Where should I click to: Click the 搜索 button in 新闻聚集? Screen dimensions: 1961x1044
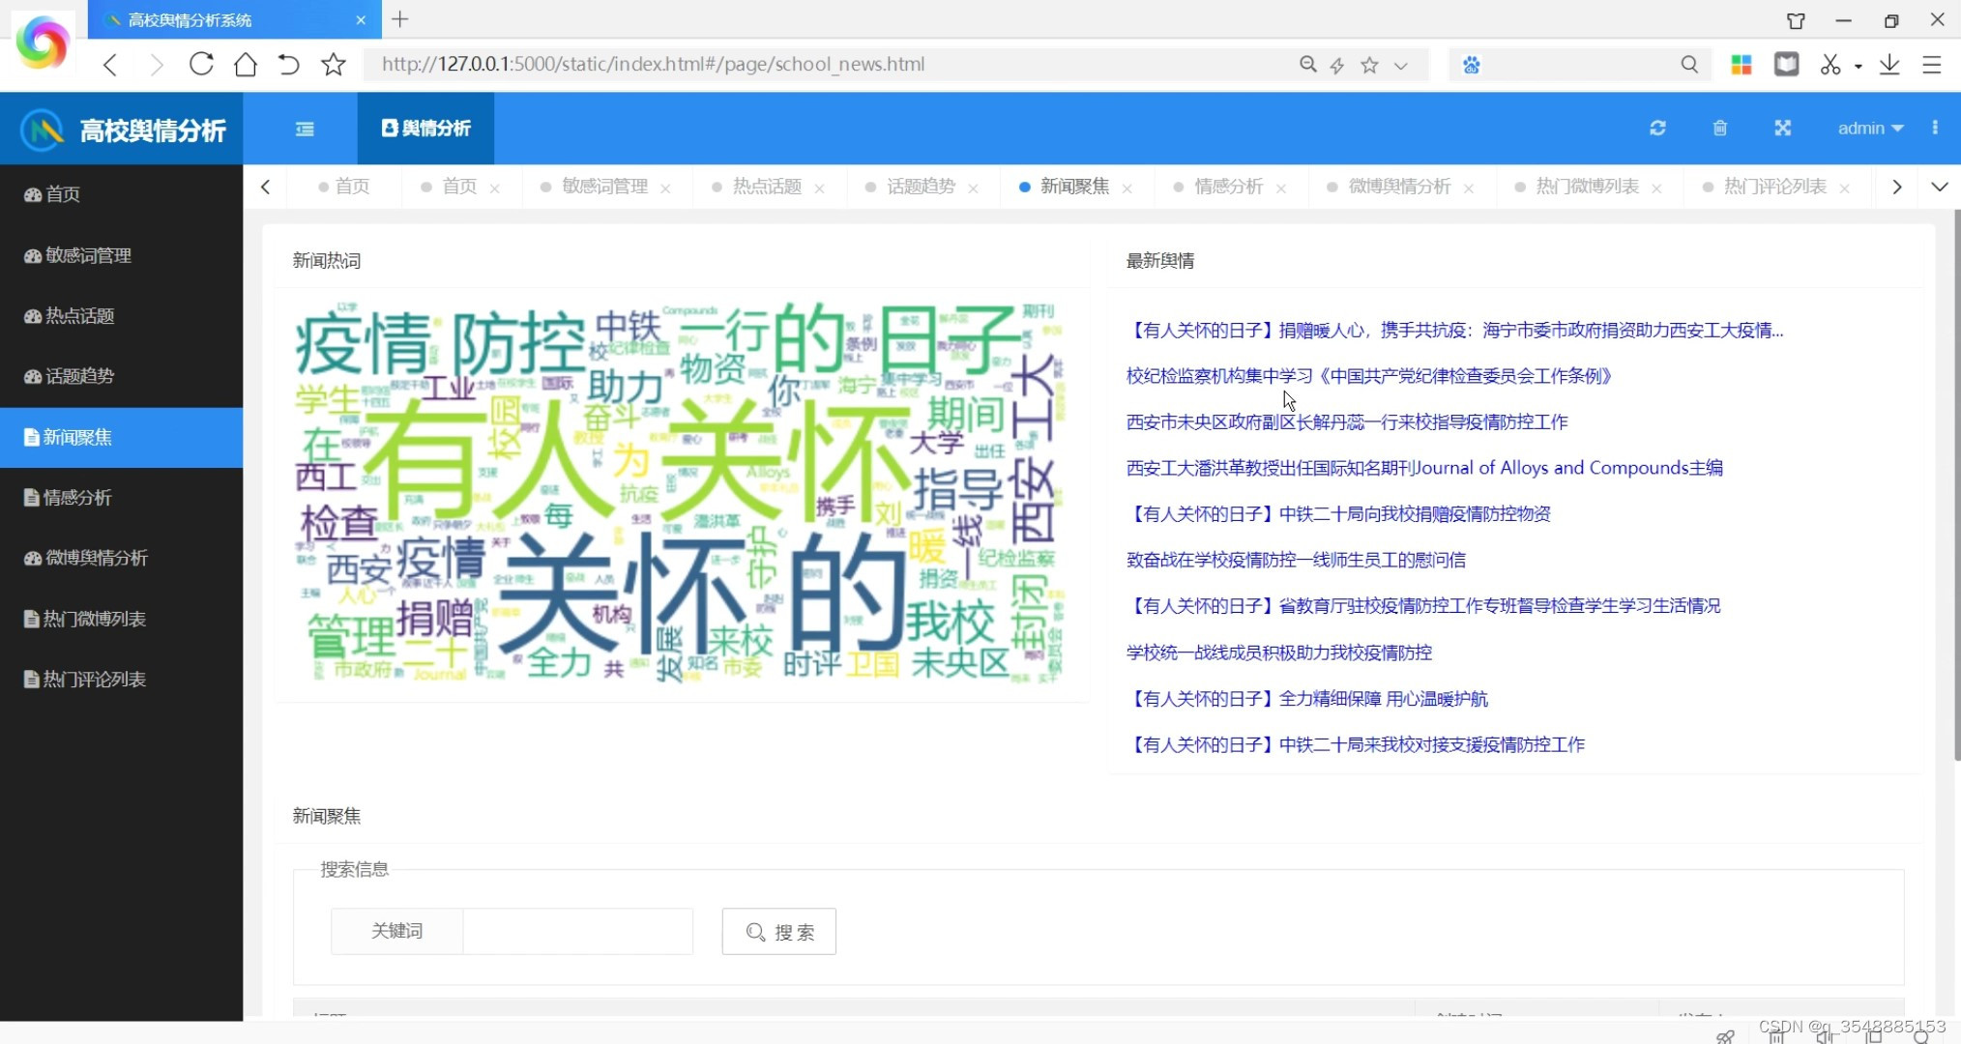coord(779,931)
